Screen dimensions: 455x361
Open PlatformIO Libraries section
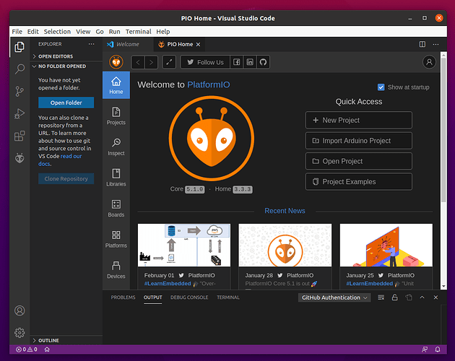point(116,177)
